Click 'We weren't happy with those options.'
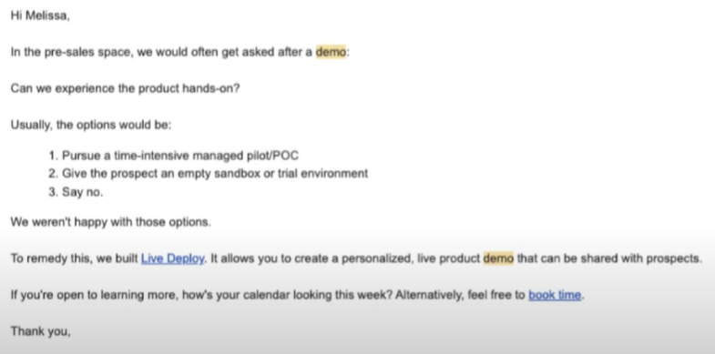715x354 pixels. (111, 222)
